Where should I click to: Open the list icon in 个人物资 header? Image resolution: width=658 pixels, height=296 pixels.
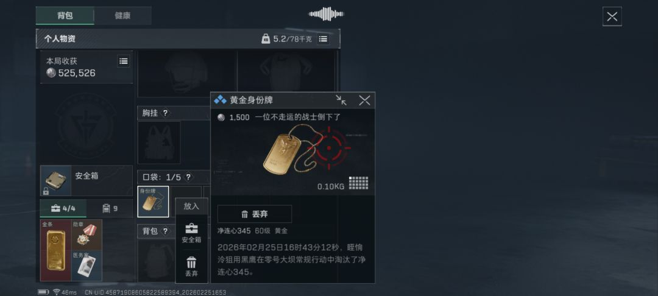[x=323, y=39]
